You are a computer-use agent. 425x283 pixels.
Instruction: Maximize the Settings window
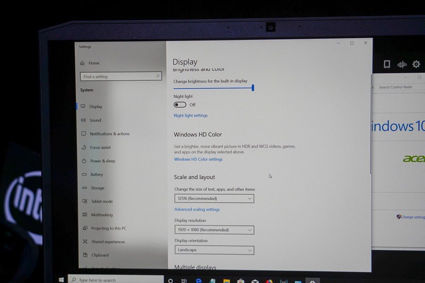[x=352, y=43]
